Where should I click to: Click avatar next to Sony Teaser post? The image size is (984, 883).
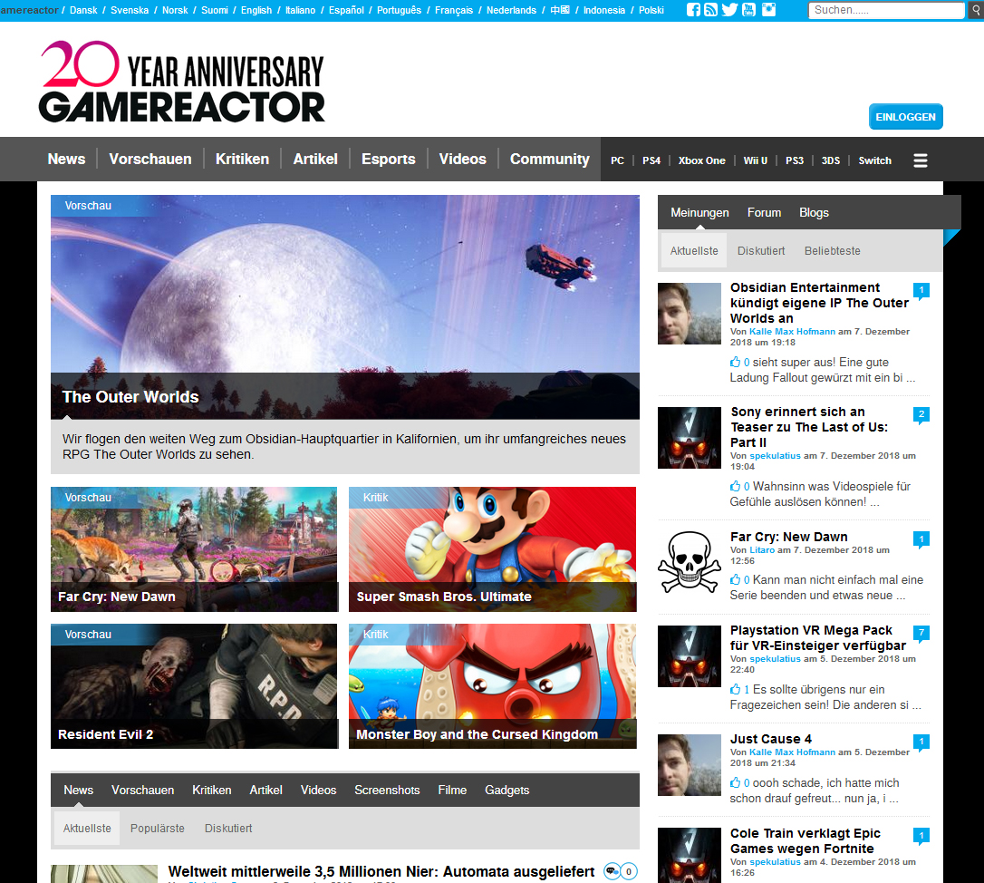point(689,438)
